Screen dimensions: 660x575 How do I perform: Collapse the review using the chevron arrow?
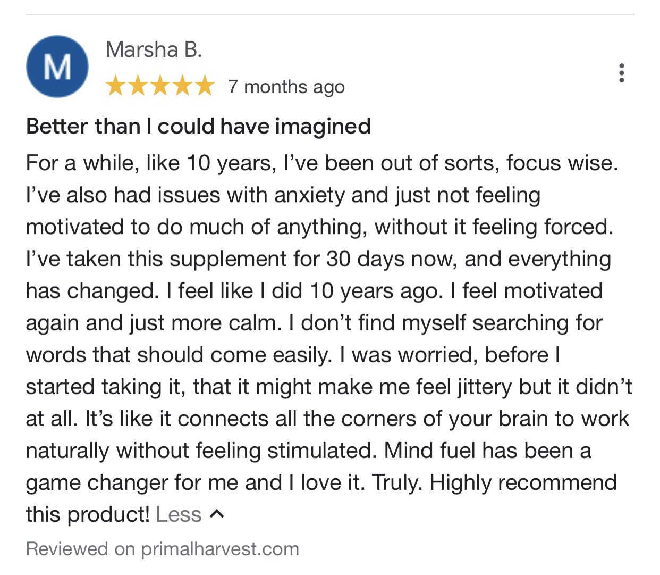pyautogui.click(x=218, y=513)
